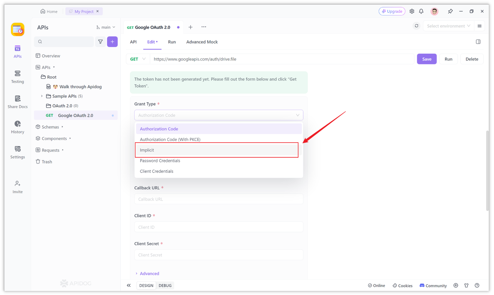Viewport: 494px width, 295px height.
Task: Switch to the Run tab
Action: click(172, 42)
